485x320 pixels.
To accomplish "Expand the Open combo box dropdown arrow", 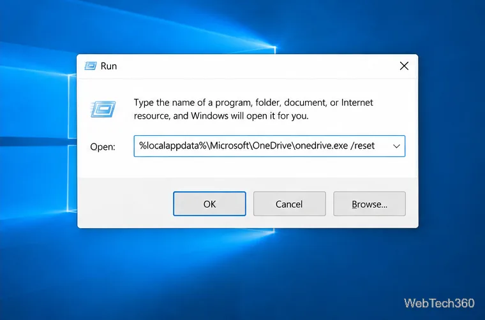I will pos(396,146).
